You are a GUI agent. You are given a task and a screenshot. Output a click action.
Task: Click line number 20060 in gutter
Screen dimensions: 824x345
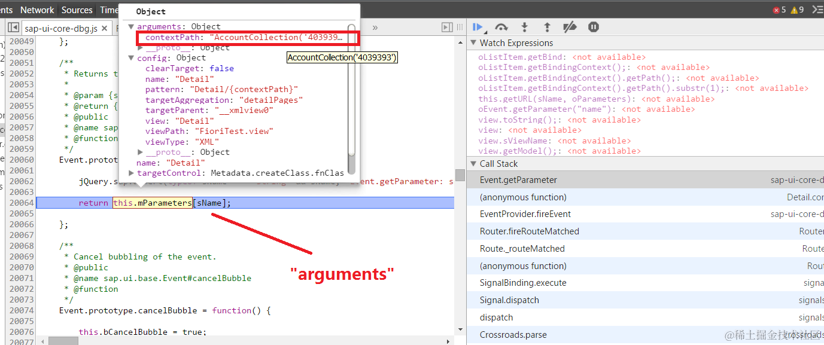[x=22, y=160]
